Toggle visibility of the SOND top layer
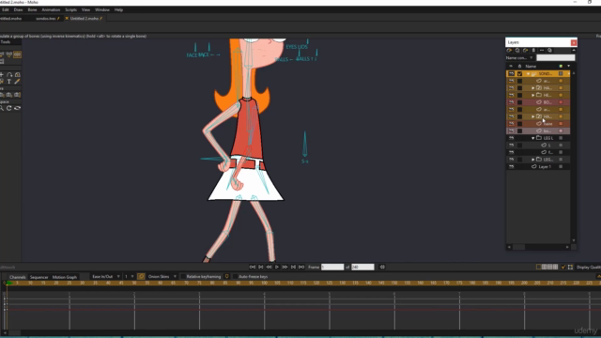 click(511, 73)
